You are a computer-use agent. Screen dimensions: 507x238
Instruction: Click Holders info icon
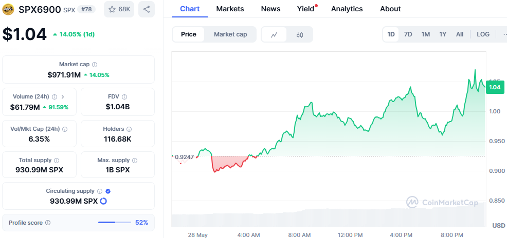[129, 129]
